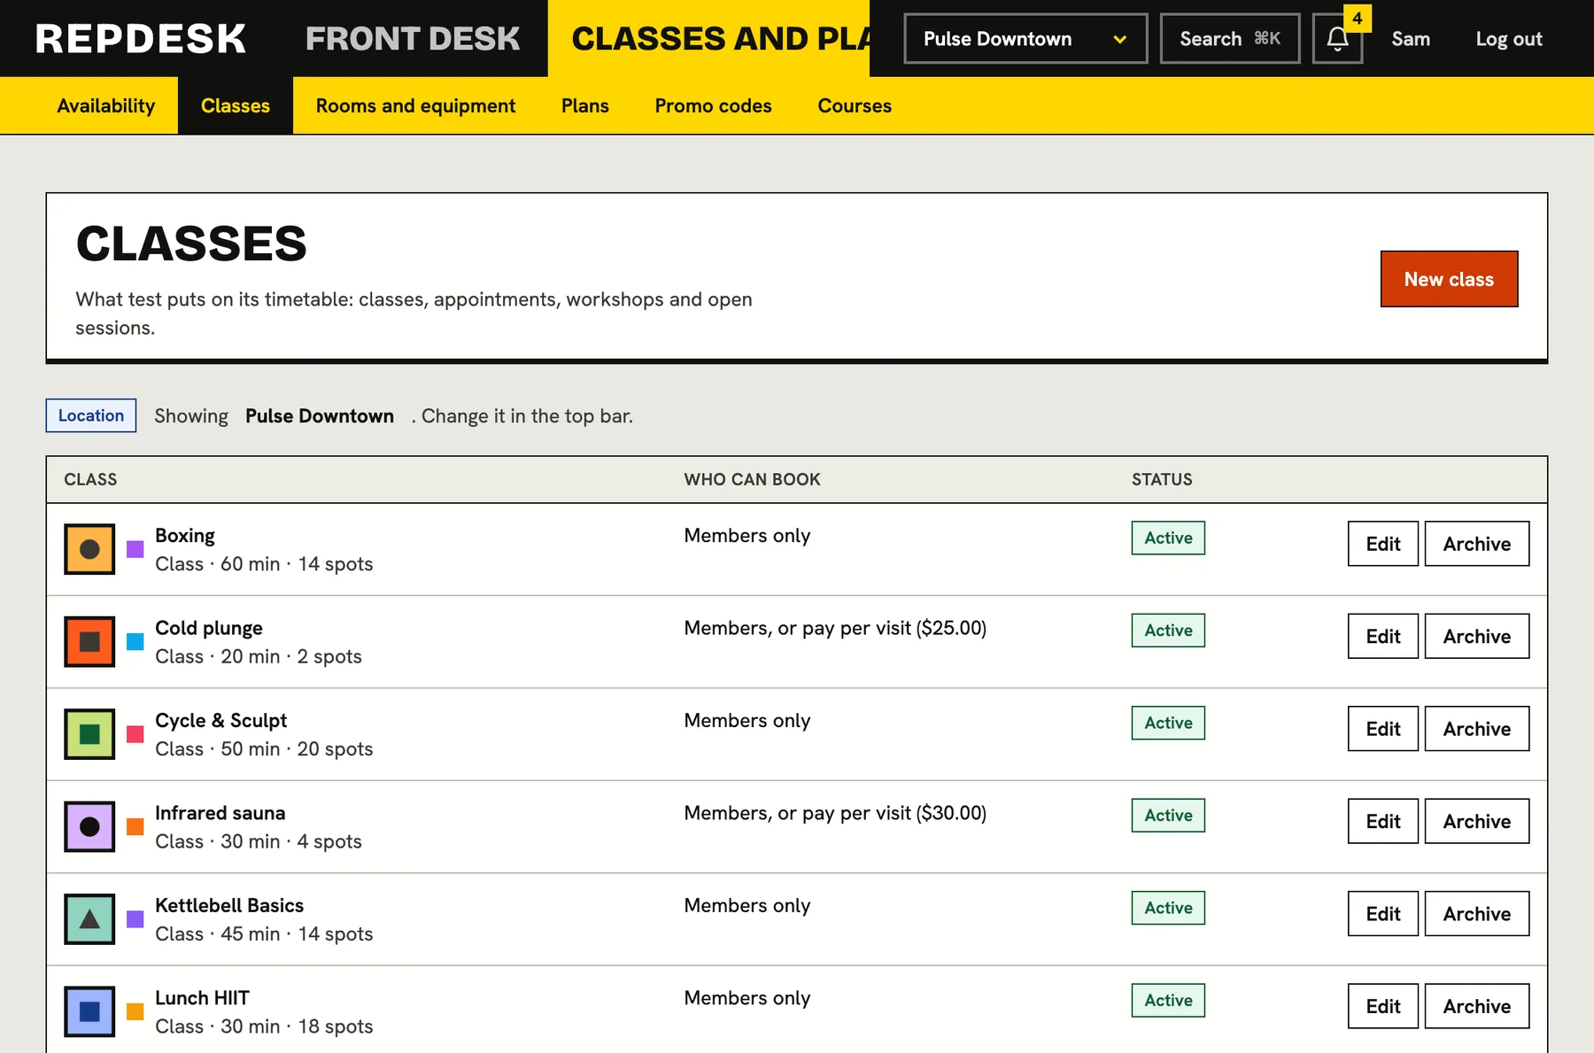The width and height of the screenshot is (1594, 1053).
Task: Select the Kettlebell Basics class name
Action: coord(229,905)
